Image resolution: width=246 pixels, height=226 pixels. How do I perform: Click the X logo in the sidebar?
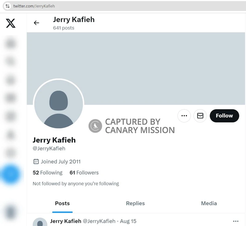tap(10, 23)
